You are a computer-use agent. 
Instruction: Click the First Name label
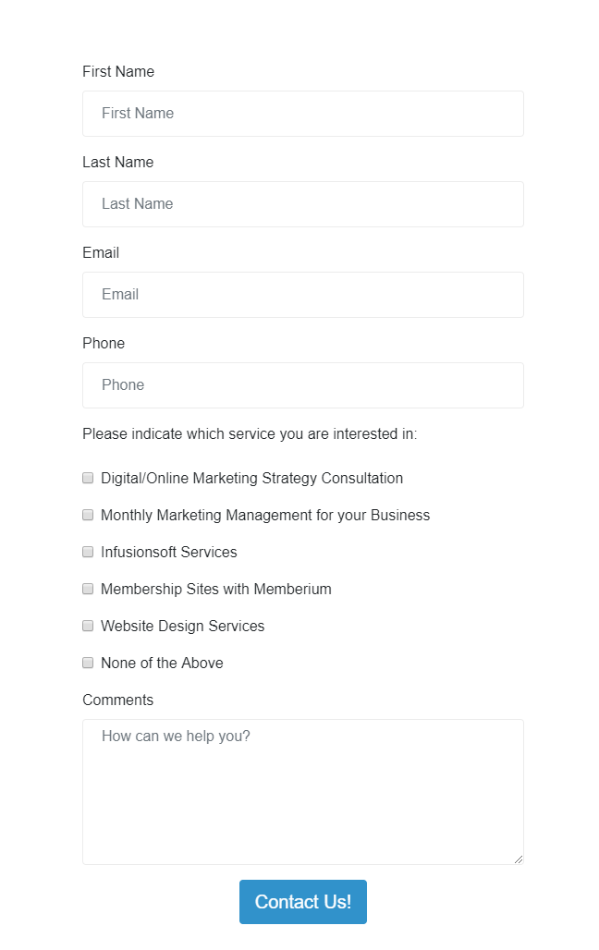click(118, 71)
